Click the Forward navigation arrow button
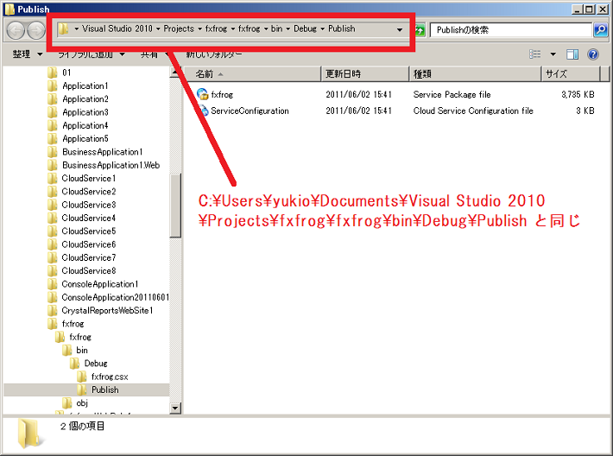This screenshot has height=456, width=613. tap(35, 29)
